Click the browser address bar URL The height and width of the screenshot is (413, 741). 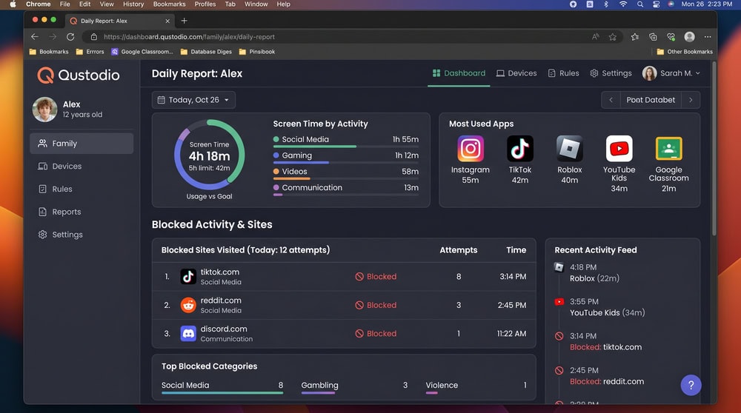click(x=189, y=37)
